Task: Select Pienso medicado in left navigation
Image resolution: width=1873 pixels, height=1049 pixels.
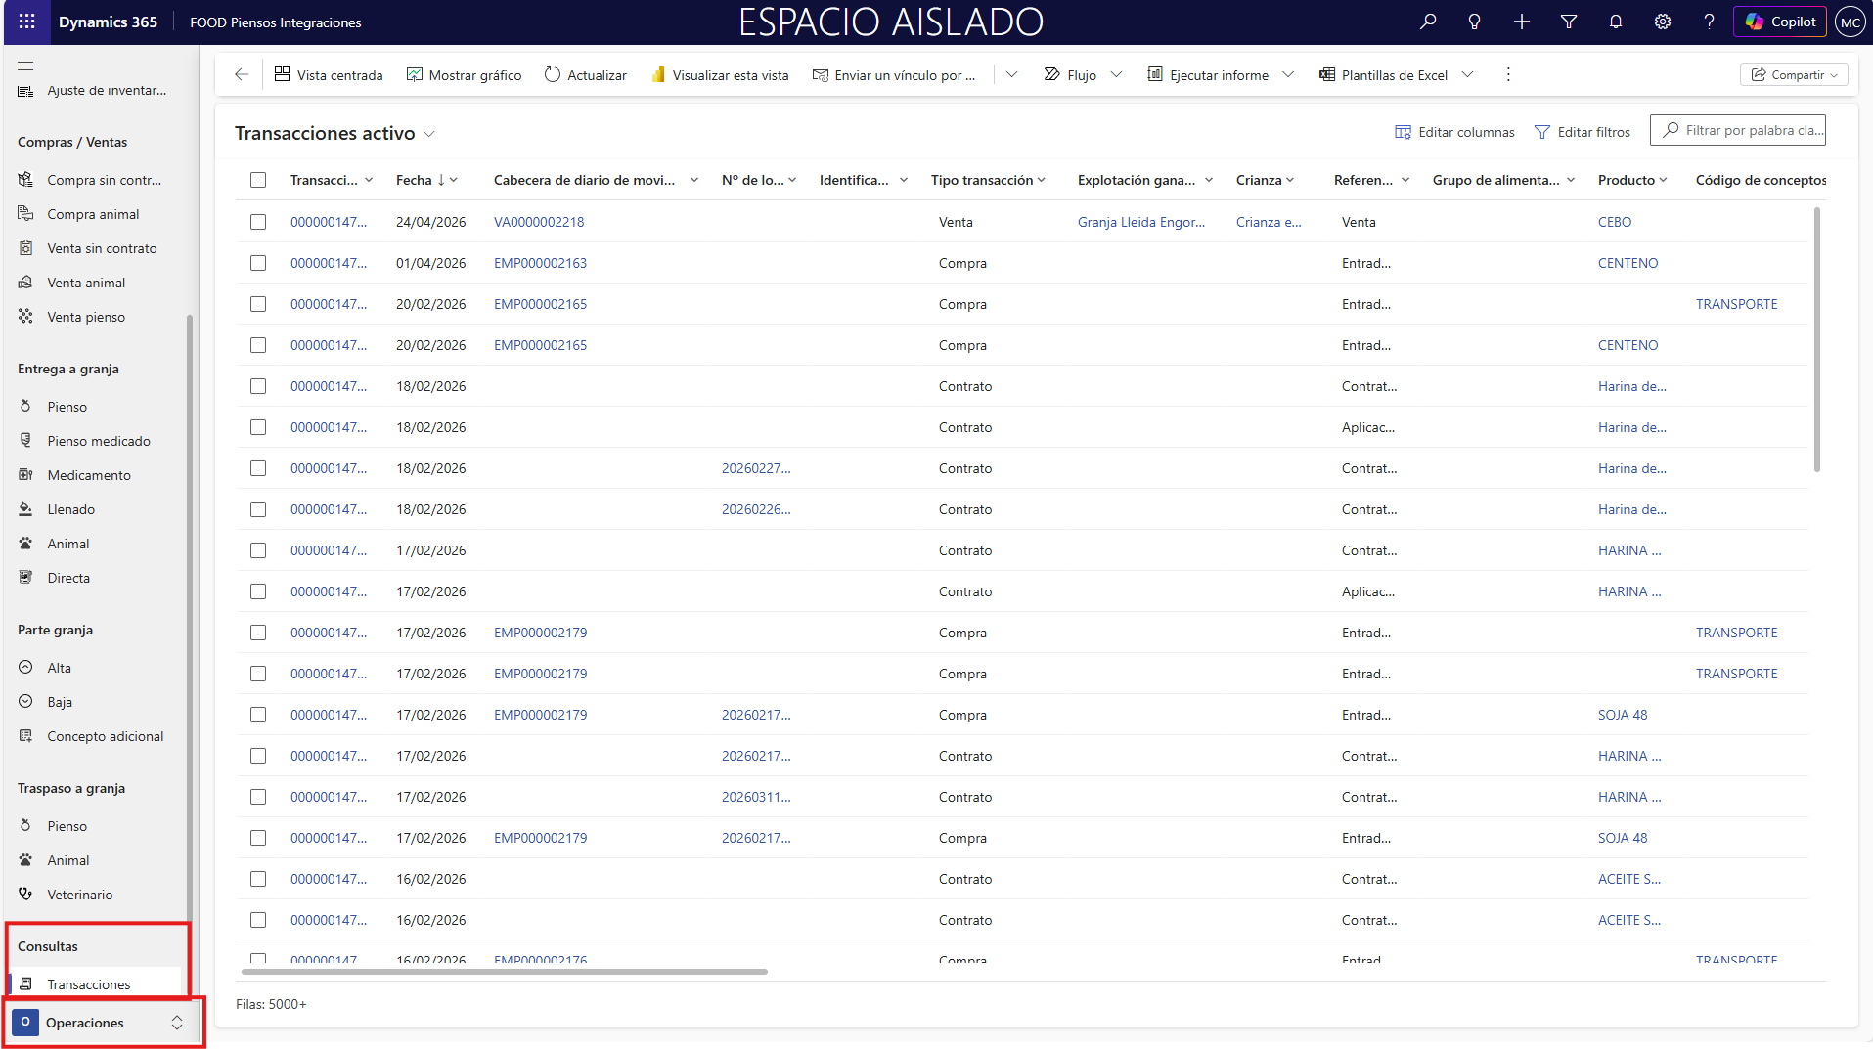Action: [x=99, y=441]
